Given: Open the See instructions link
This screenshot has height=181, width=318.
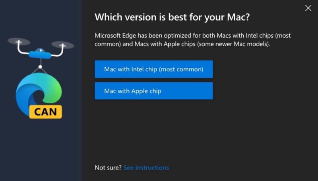Looking at the screenshot, I should coord(146,168).
